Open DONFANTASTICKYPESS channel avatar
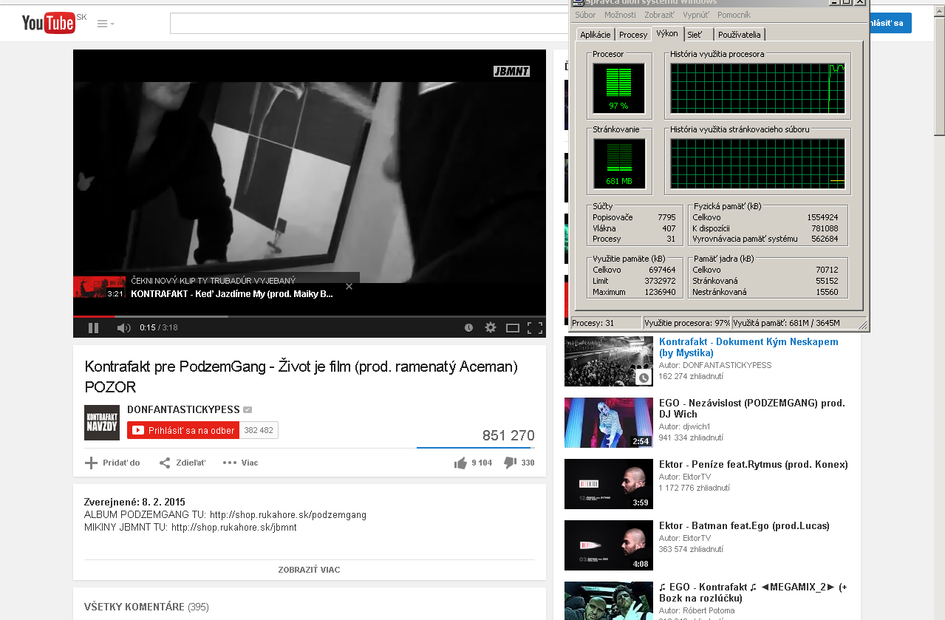This screenshot has height=620, width=945. pyautogui.click(x=102, y=423)
